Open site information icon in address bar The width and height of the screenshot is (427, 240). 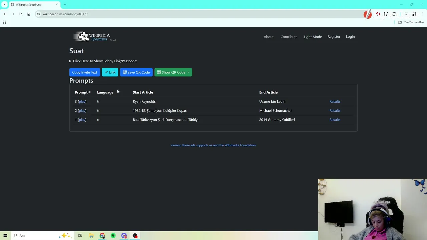pos(38,14)
